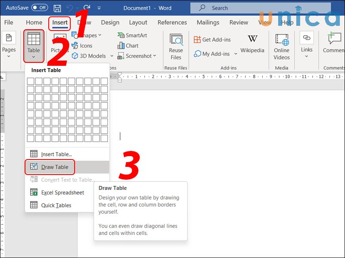Click the Undo arrow icon
This screenshot has width=345, height=258.
(69, 8)
